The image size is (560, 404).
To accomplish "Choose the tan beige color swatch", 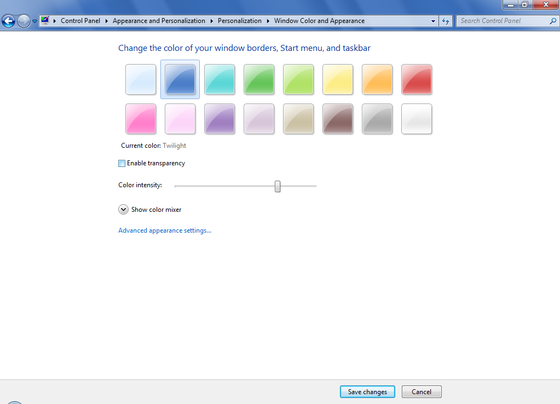I will (x=298, y=119).
